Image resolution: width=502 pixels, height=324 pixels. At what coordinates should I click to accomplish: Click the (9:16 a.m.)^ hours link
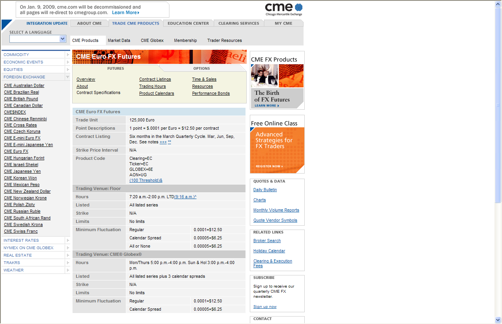[185, 197]
